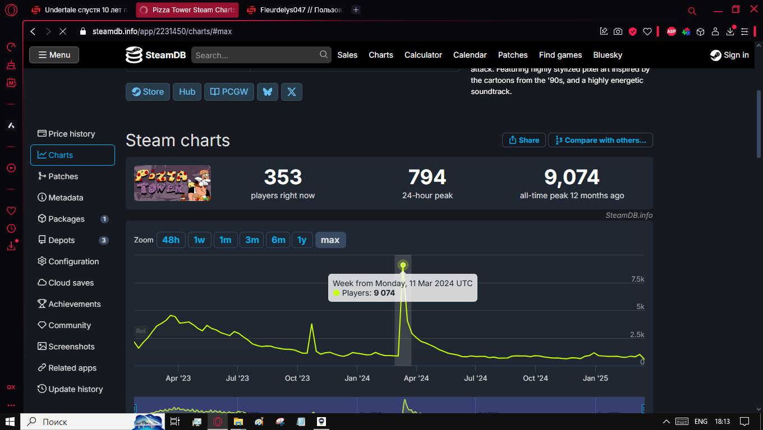Click right handle of chart range navigator
The height and width of the screenshot is (430, 763).
[x=644, y=408]
